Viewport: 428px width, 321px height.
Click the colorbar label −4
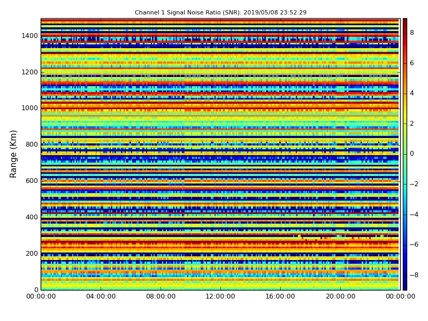[x=414, y=215]
